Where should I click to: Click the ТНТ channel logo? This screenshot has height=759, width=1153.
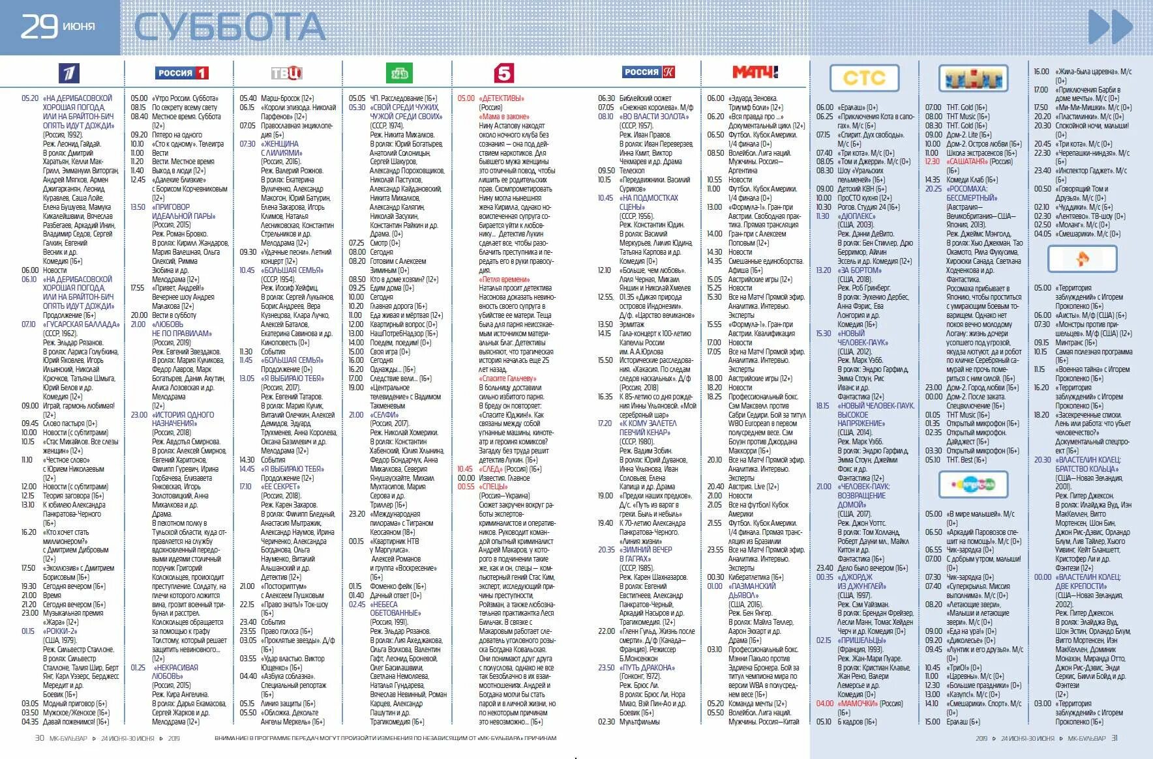(x=974, y=78)
